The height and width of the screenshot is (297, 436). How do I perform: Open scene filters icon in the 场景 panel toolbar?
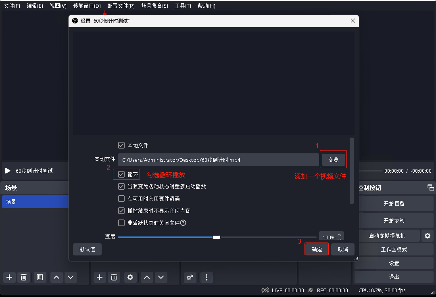pos(40,277)
